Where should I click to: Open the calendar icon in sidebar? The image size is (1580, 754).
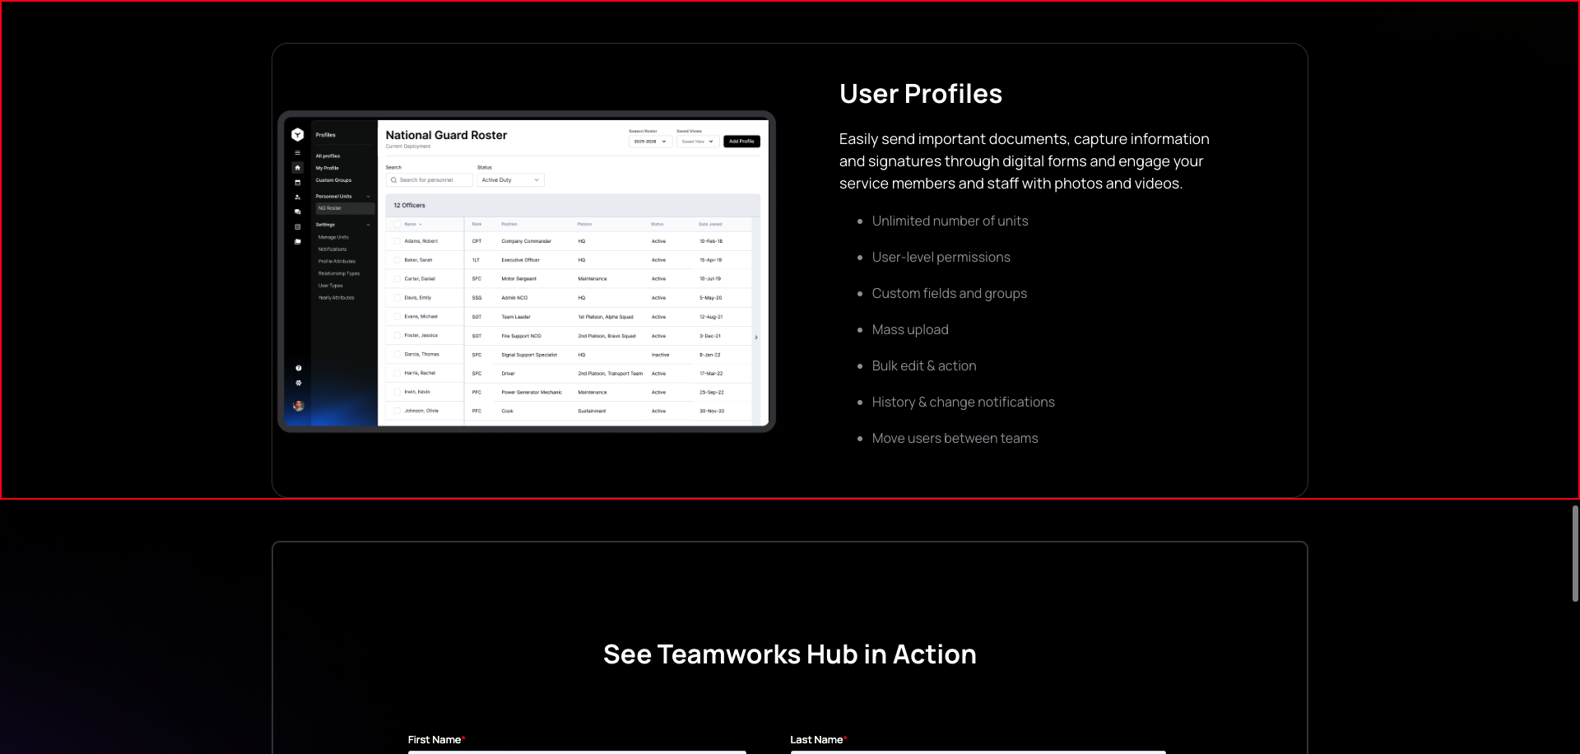[298, 183]
